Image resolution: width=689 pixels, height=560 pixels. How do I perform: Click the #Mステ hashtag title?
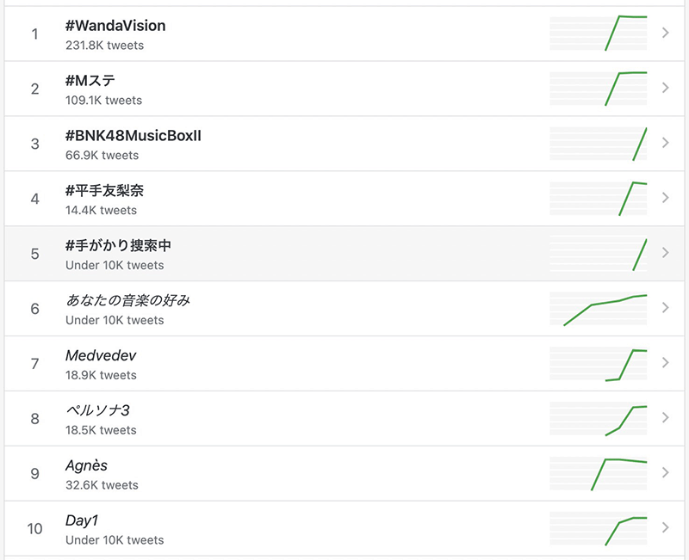[90, 81]
